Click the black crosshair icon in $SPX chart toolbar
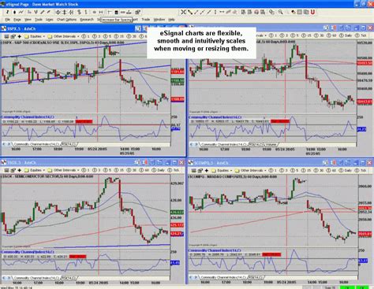Screen dimensions: 374x289 19,36
